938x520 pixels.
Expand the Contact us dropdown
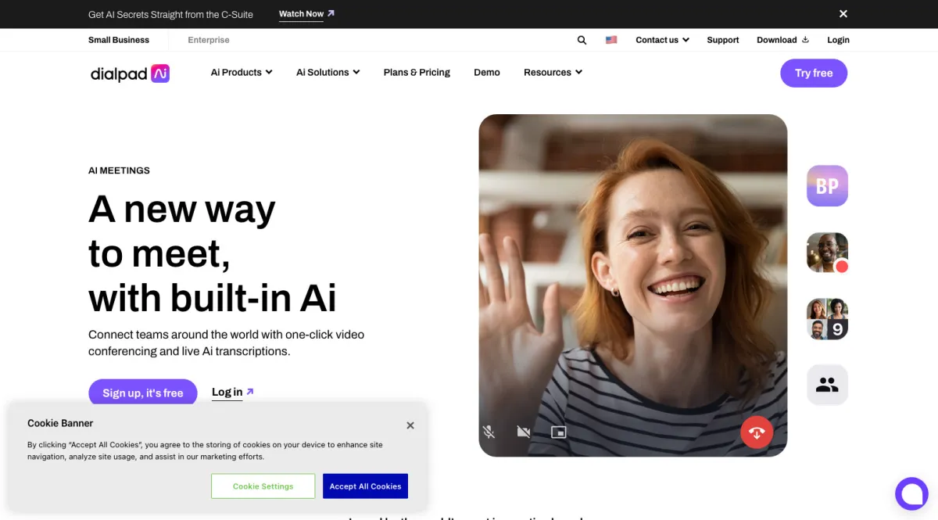click(x=662, y=40)
